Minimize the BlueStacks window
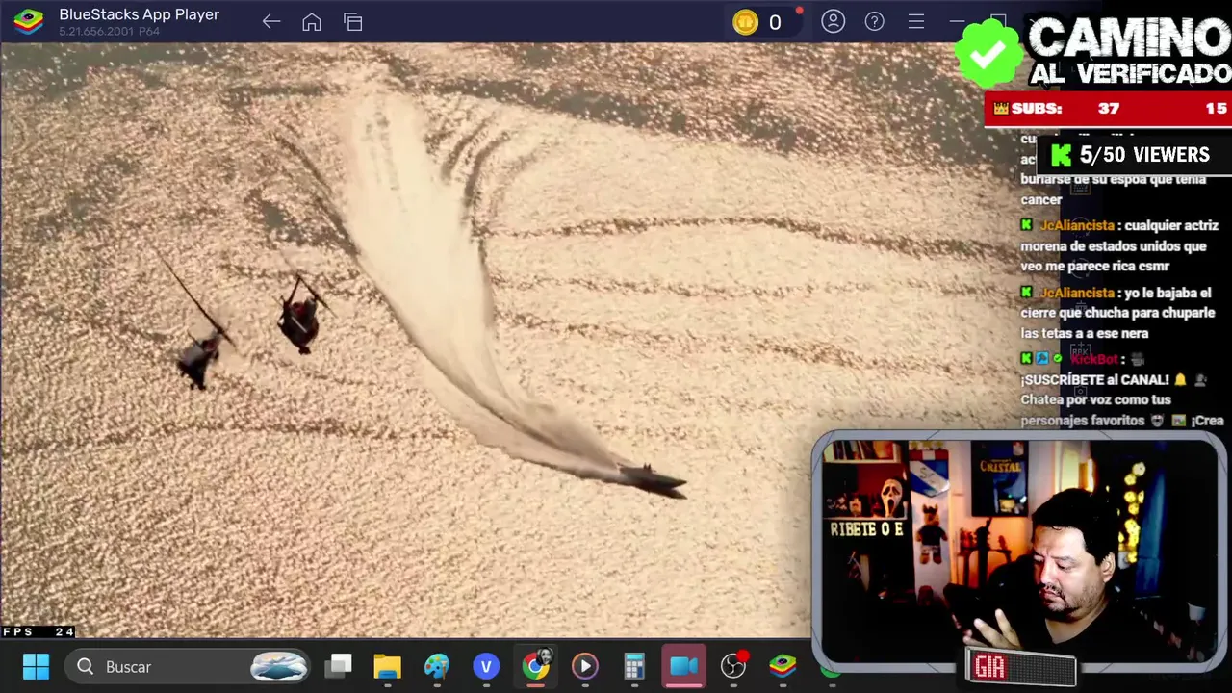The height and width of the screenshot is (693, 1232). tap(957, 21)
